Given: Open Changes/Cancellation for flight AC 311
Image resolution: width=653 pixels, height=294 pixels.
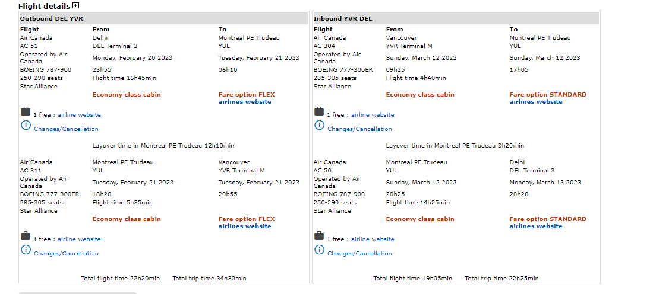Looking at the screenshot, I should pos(66,254).
